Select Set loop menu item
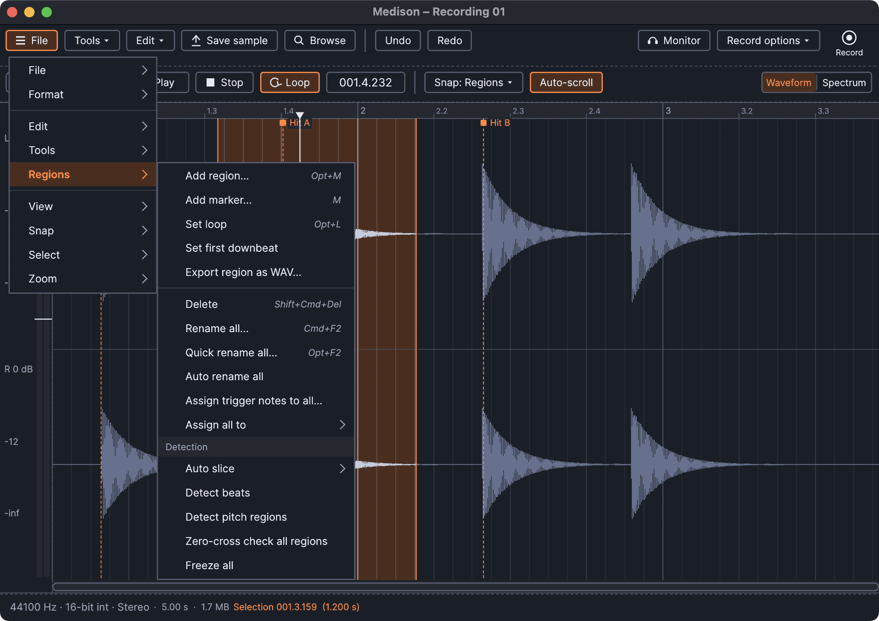The height and width of the screenshot is (621, 879). click(256, 224)
